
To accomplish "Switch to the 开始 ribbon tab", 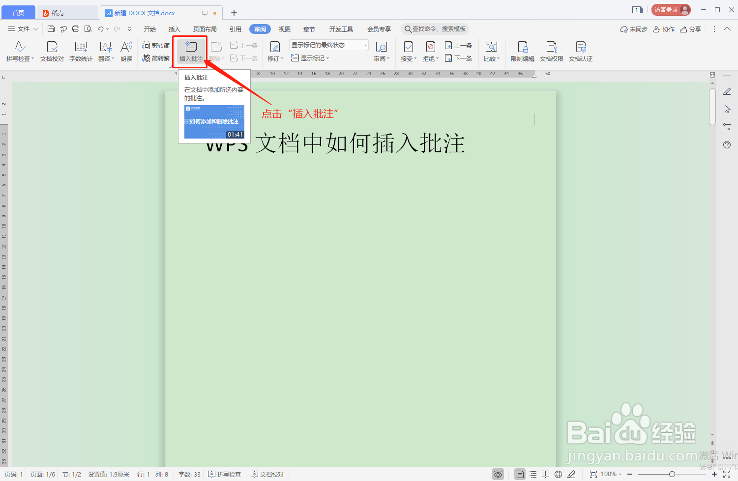I will tap(150, 29).
